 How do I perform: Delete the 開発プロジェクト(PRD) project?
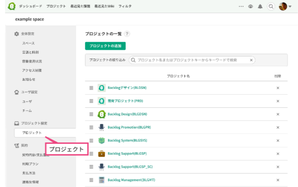coord(278,101)
